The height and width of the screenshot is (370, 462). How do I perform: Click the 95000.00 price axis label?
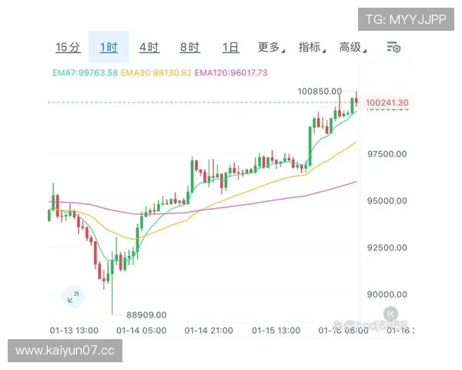coord(387,201)
